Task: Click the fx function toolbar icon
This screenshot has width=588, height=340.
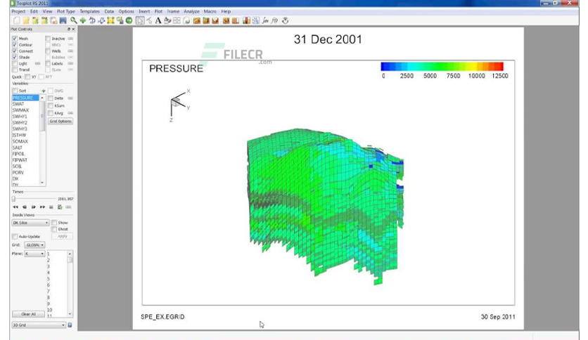Action: click(265, 20)
